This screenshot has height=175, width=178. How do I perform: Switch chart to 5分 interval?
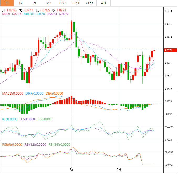coord(48,3)
